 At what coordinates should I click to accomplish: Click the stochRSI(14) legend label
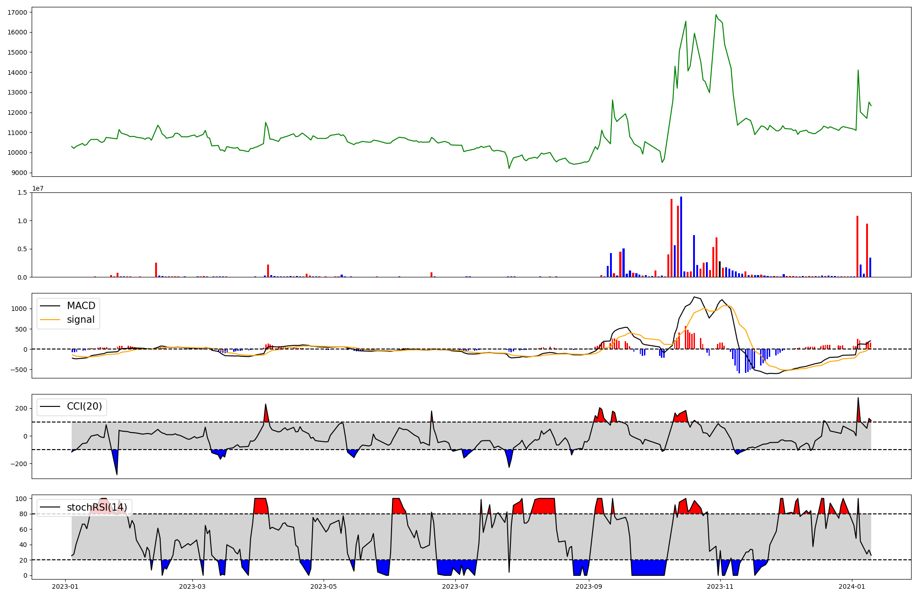tap(96, 507)
